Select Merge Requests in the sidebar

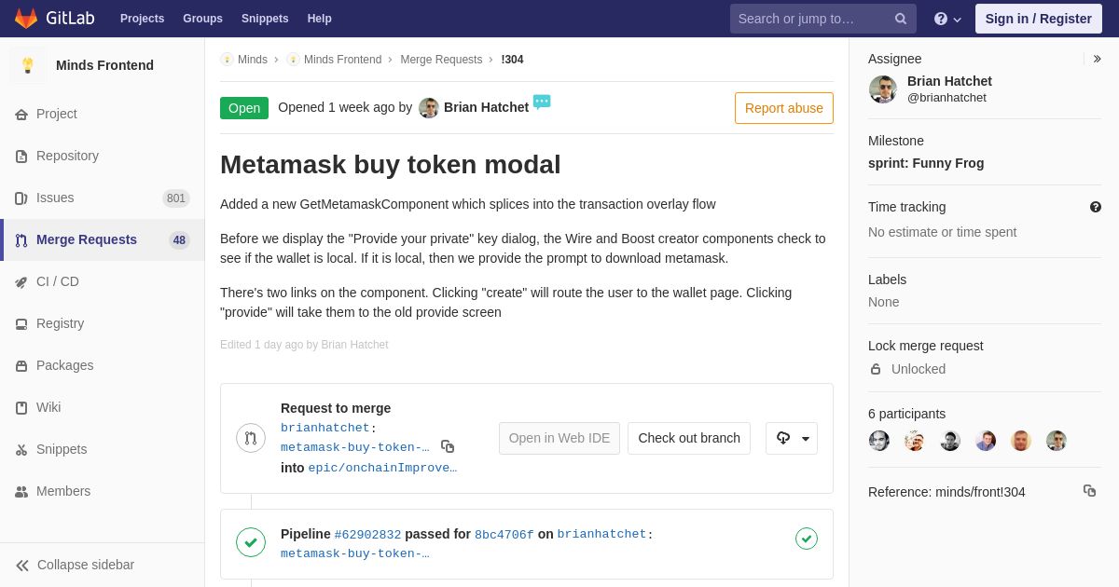click(103, 239)
